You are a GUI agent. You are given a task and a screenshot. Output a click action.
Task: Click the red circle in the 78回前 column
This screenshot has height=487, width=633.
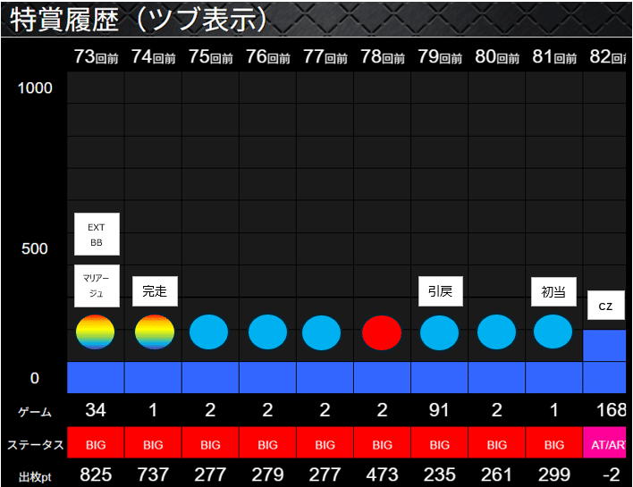click(x=382, y=332)
